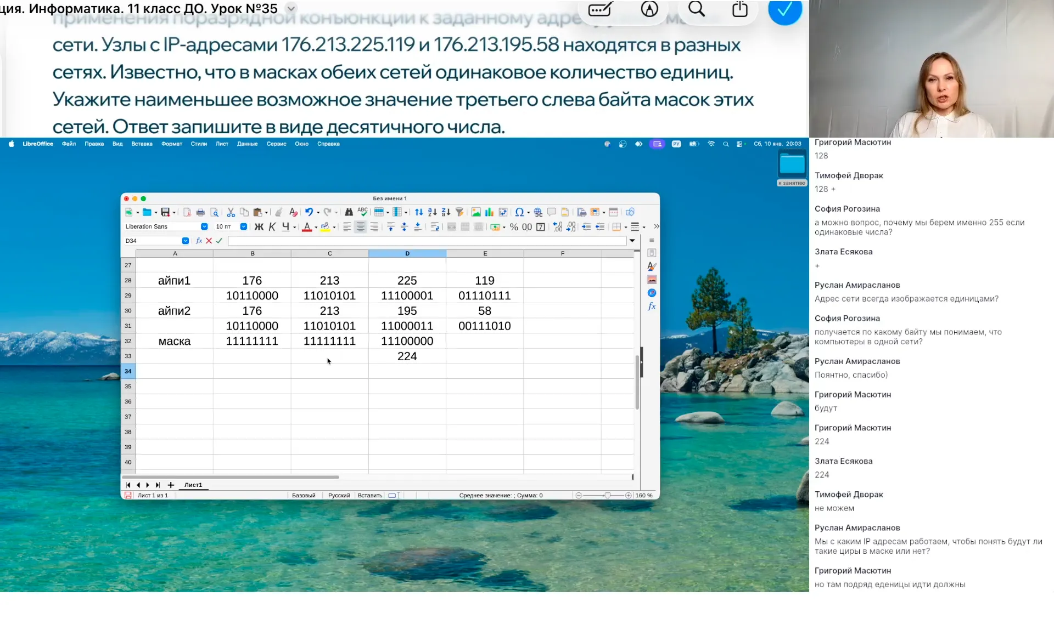
Task: Open the Формат menu
Action: pos(171,144)
